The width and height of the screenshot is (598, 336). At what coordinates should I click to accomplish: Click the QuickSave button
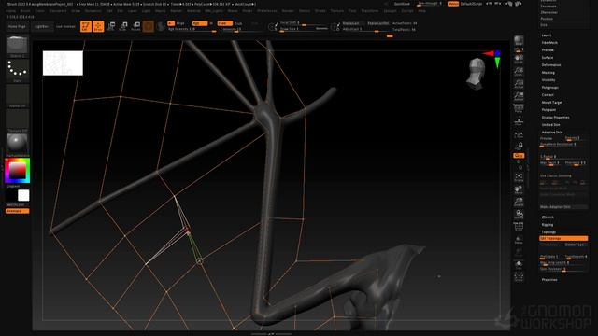pos(402,4)
